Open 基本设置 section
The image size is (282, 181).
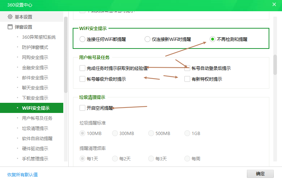click(32, 17)
